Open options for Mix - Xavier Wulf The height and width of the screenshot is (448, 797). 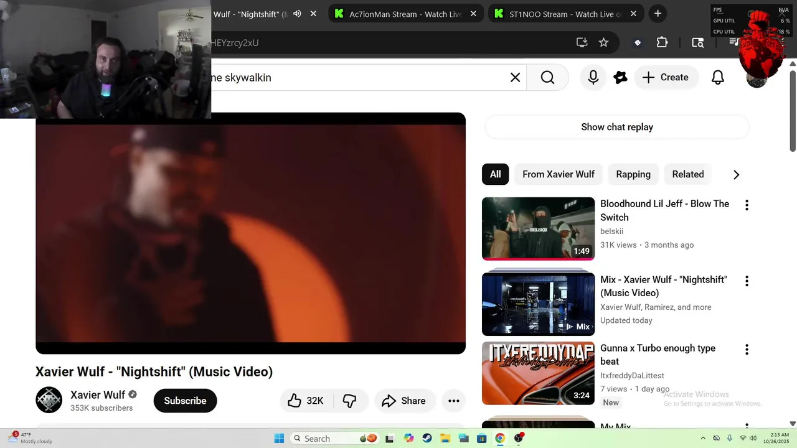tap(747, 281)
